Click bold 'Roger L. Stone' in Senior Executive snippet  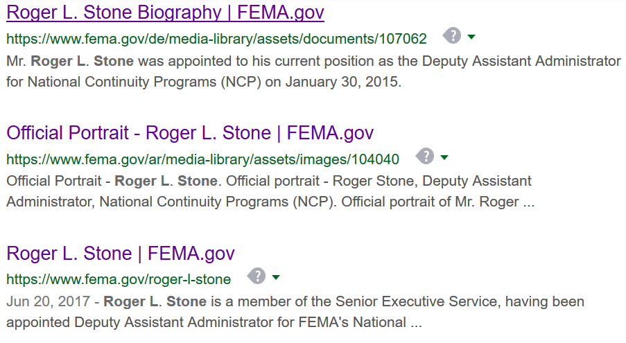tap(155, 301)
